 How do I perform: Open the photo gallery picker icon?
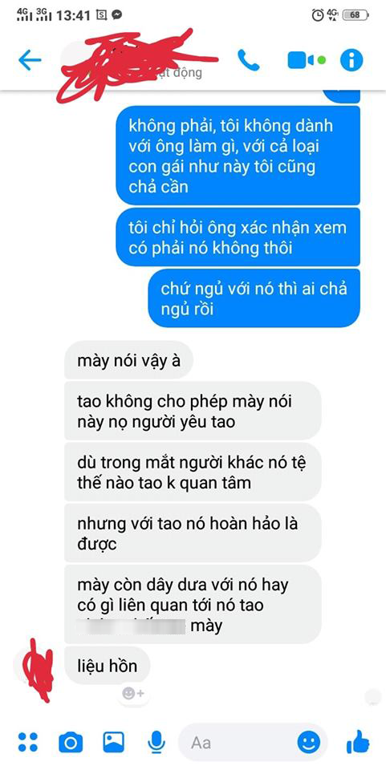tap(113, 742)
